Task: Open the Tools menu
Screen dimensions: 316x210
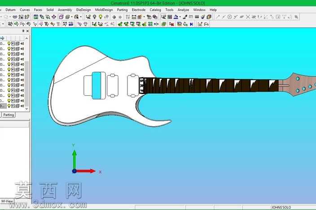Action: click(169, 10)
